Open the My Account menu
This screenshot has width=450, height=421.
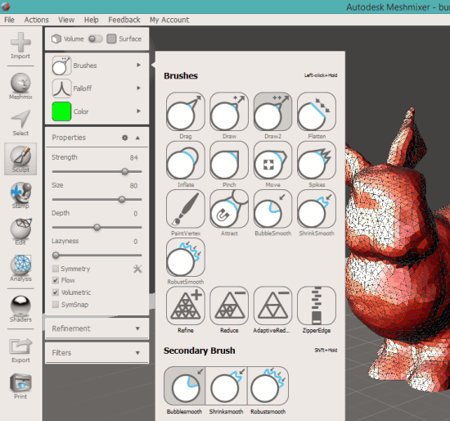coord(169,20)
